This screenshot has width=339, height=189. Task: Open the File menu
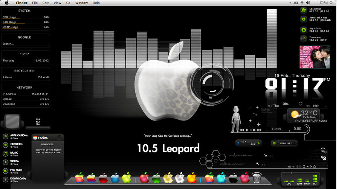[35, 3]
